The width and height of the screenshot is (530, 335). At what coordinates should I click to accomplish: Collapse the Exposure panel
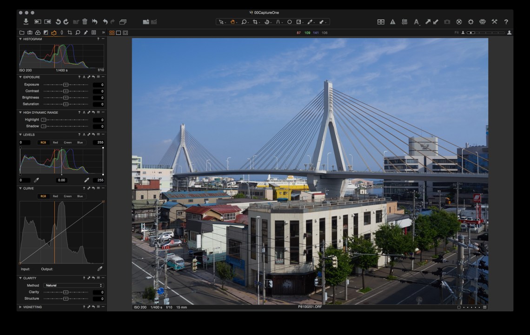[20, 77]
